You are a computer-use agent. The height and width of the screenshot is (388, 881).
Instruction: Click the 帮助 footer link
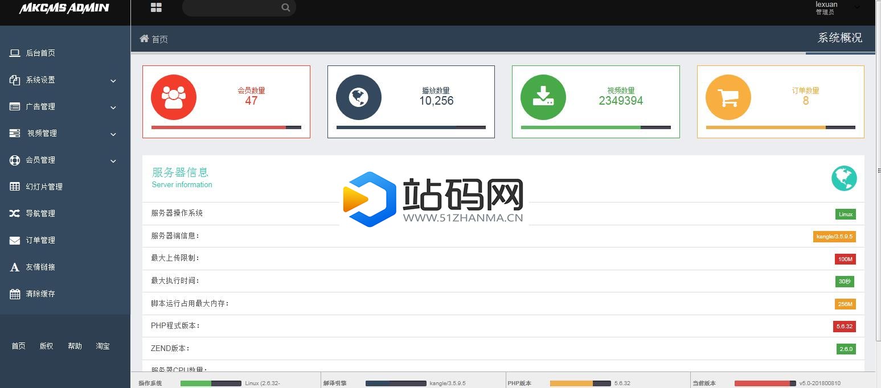pos(75,346)
